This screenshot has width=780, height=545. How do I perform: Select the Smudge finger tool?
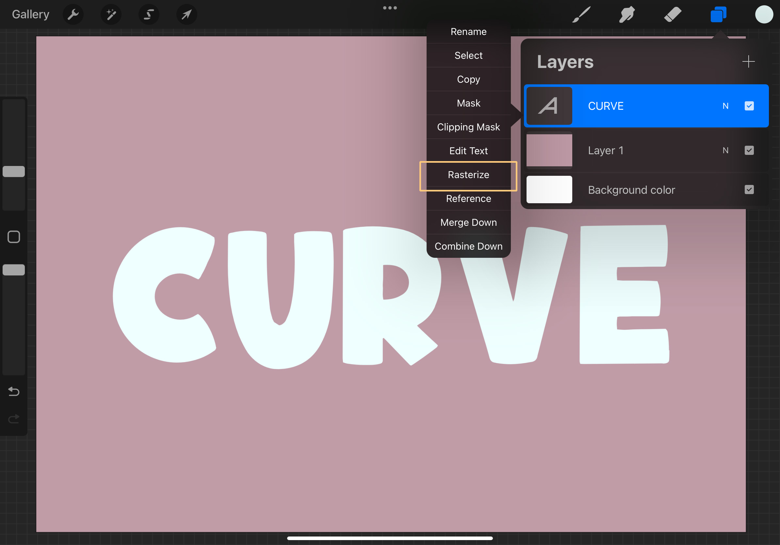pos(626,15)
